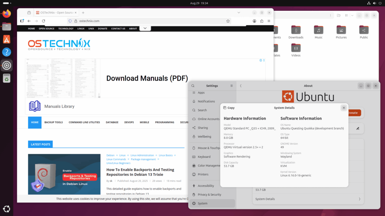Expand System Details row in About
Viewport: 385px width, 216px height.
308,199
